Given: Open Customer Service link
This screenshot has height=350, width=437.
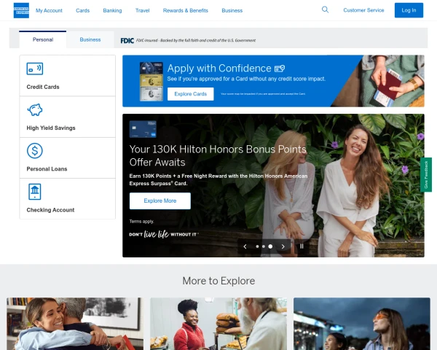Looking at the screenshot, I should 363,10.
